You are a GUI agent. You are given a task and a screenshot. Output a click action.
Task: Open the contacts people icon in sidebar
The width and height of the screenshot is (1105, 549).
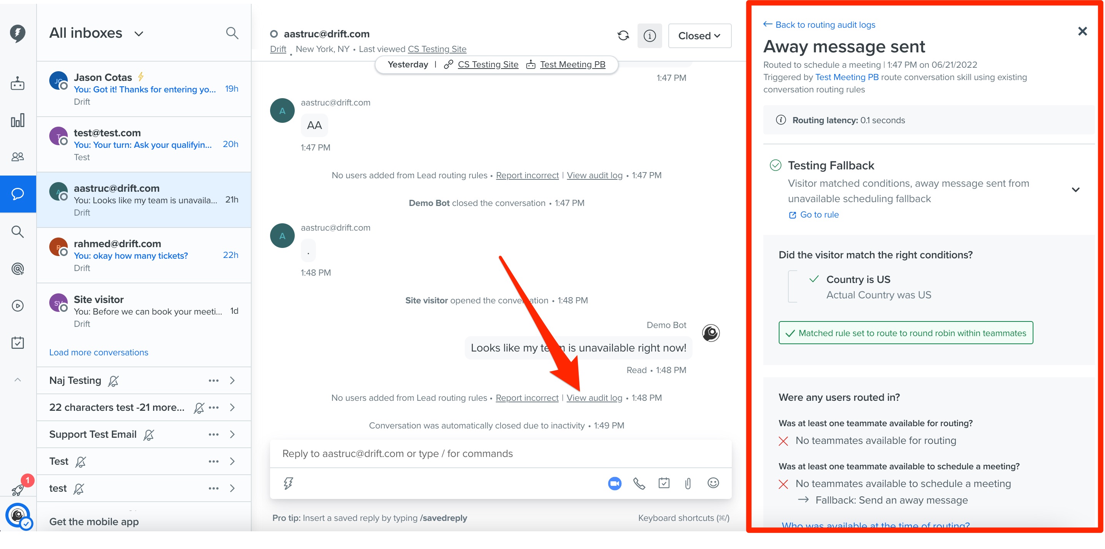click(18, 157)
